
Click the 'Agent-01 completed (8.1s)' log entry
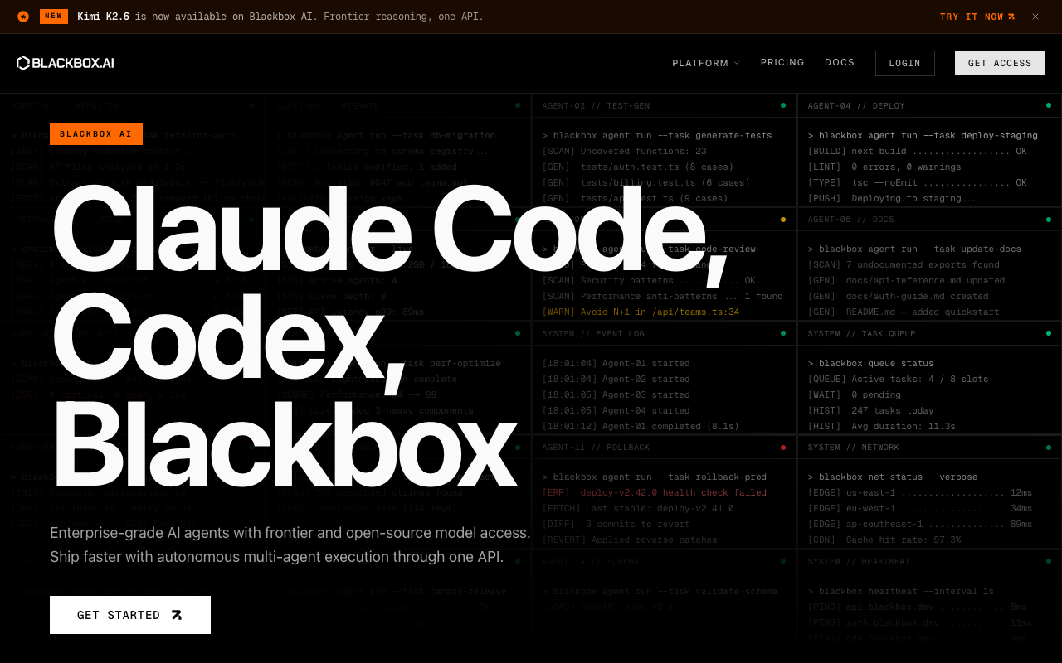pos(641,427)
